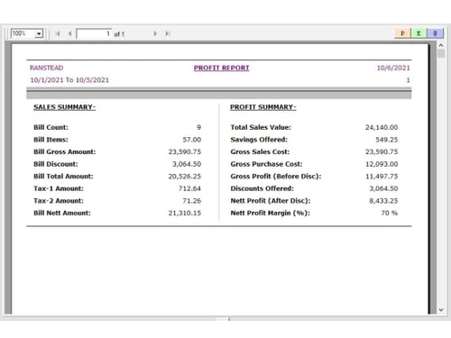
Task: Select Nett Profit value 8,433.25
Action: coord(383,201)
